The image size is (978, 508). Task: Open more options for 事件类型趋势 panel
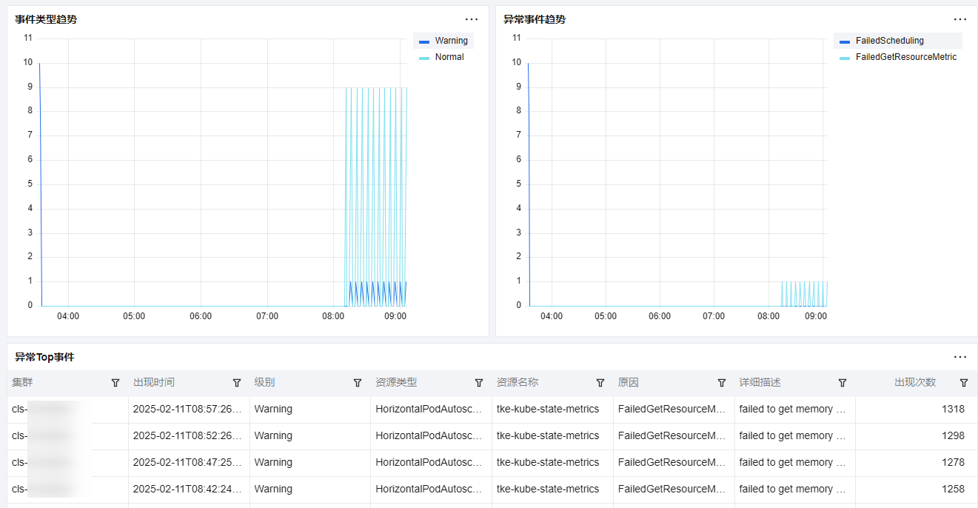point(472,19)
